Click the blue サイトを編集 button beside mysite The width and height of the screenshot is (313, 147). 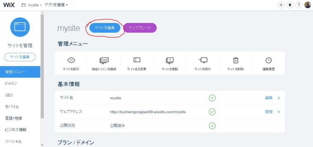(105, 28)
